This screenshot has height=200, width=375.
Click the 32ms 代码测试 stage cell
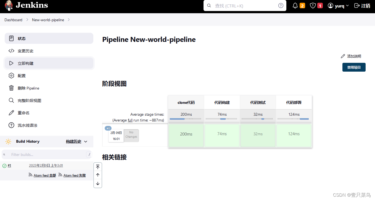click(x=258, y=136)
